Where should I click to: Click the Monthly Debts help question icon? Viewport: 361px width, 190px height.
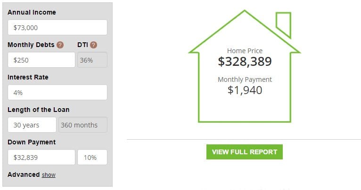60,45
